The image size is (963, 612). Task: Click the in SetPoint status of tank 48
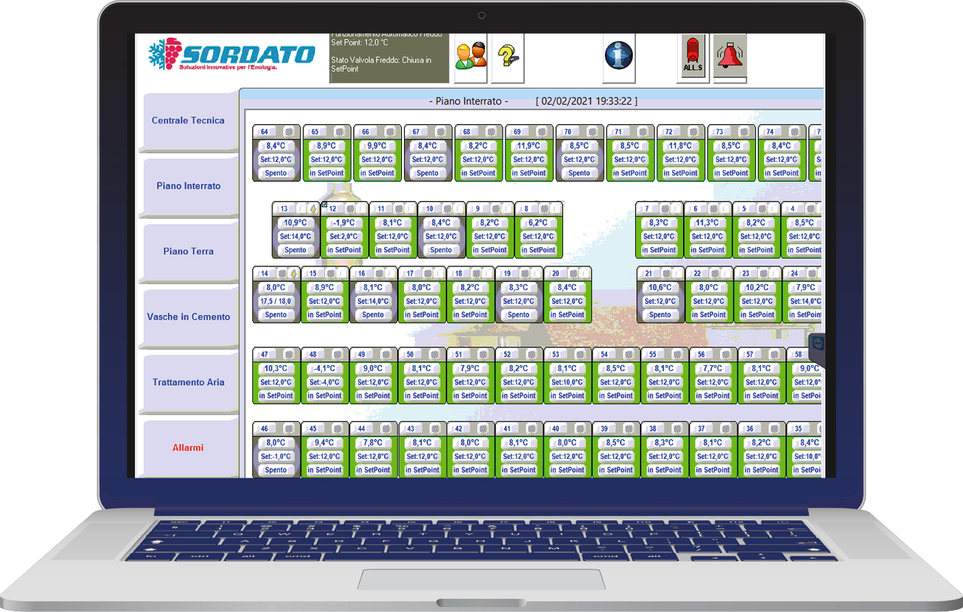[x=324, y=396]
